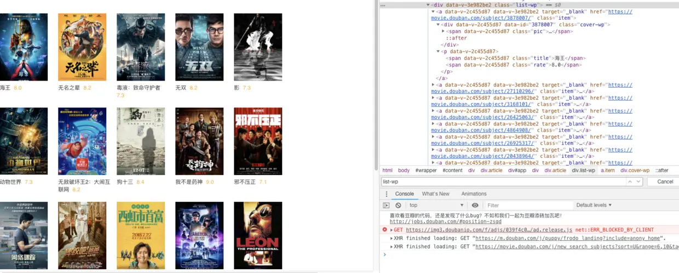Select div.cover-wp in the breadcrumb bar
The height and width of the screenshot is (273, 679).
pos(635,170)
